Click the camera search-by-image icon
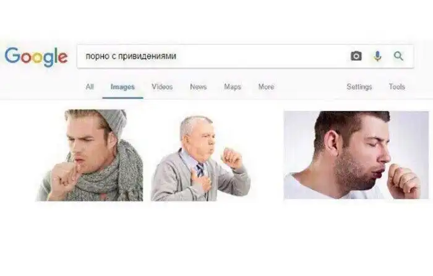The width and height of the screenshot is (433, 276). point(356,56)
